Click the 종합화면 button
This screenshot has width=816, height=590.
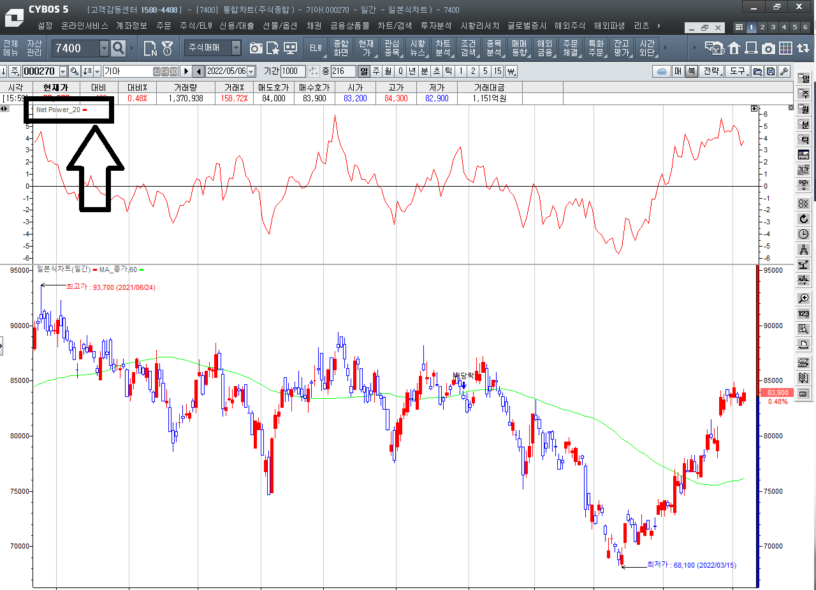coord(342,48)
